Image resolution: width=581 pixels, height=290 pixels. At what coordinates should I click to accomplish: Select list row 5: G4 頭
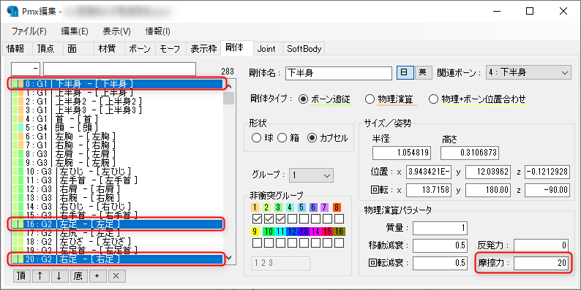click(x=117, y=128)
